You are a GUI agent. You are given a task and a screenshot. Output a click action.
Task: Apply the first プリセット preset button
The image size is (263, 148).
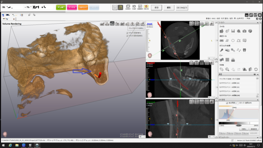[x=222, y=133]
